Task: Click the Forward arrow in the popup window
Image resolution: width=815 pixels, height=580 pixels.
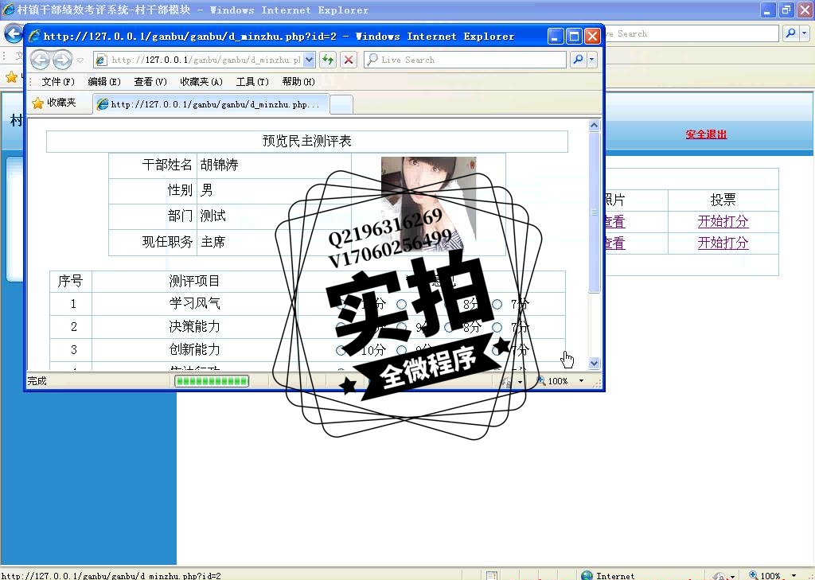Action: pos(62,60)
